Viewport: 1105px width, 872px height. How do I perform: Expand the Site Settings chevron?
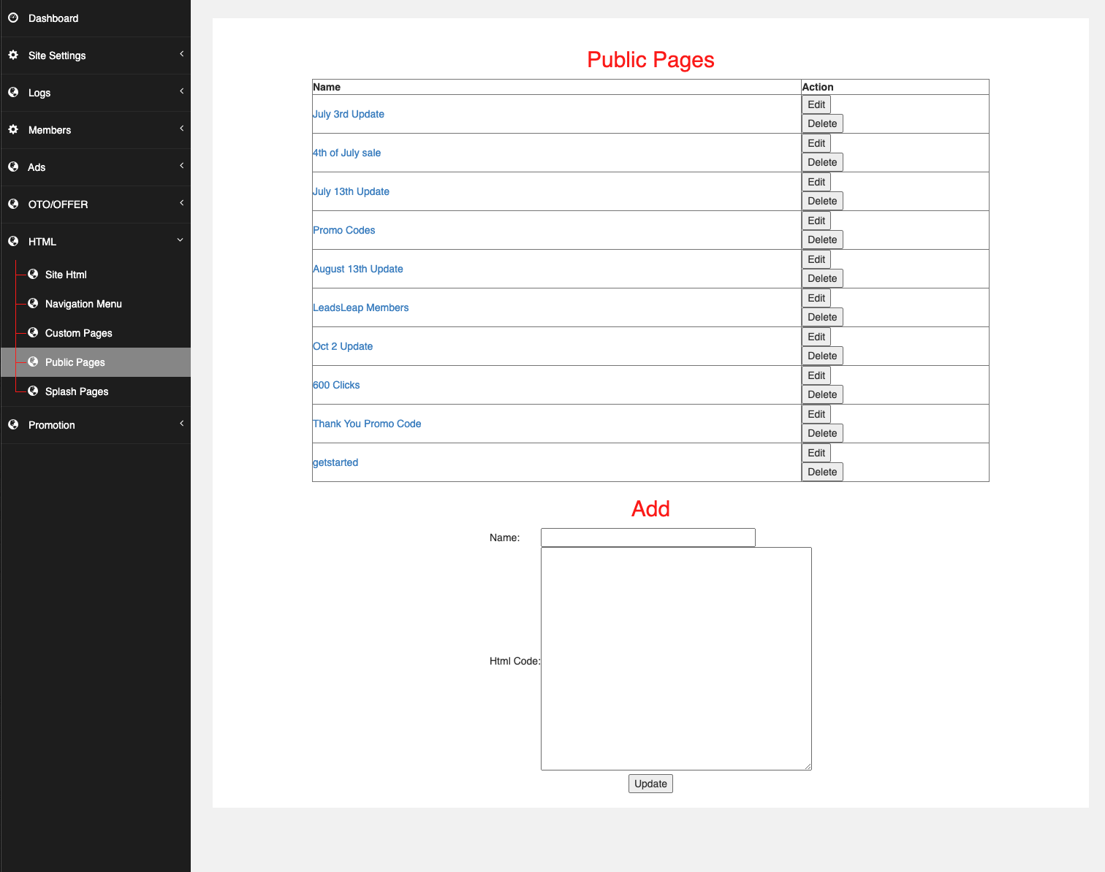[x=181, y=54]
